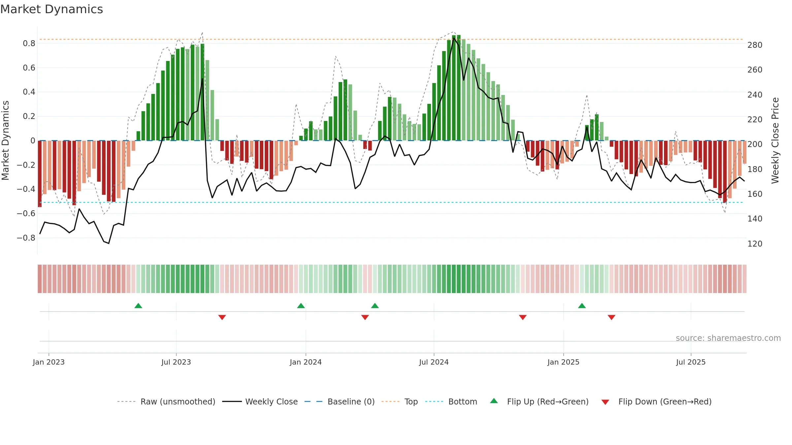Click the first flip-up marker before Jul 2023
The image size is (792, 445).
pos(138,306)
